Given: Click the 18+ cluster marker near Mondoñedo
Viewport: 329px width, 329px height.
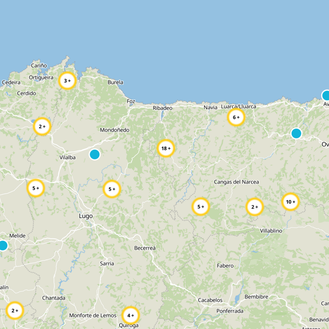Looking at the screenshot, I should [165, 148].
